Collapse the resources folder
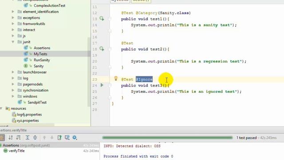 (1, 108)
